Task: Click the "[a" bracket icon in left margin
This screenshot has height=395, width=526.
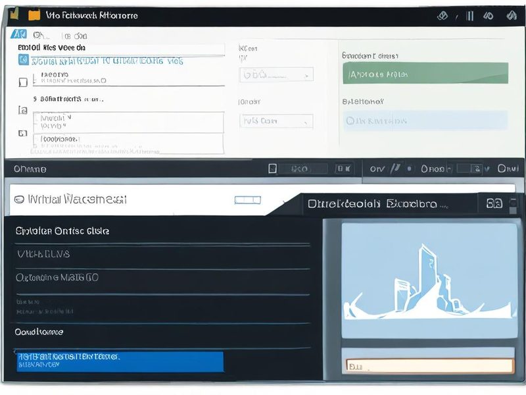Action: tap(22, 110)
